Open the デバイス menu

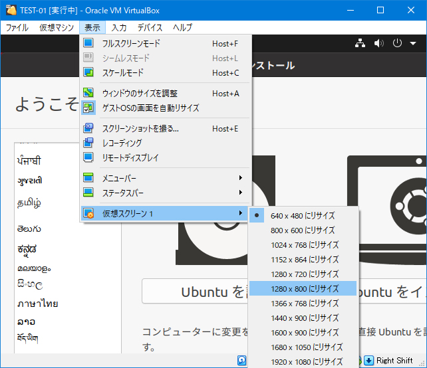tap(150, 27)
